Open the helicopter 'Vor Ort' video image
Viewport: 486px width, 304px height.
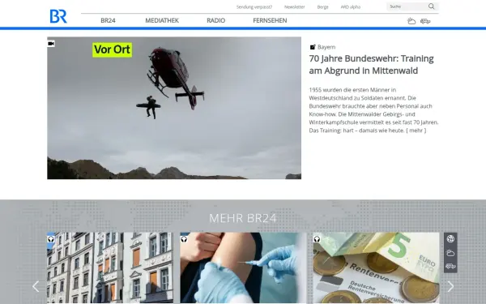[174, 108]
